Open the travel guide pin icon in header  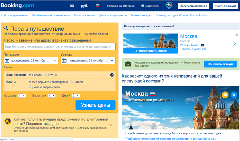169,6
